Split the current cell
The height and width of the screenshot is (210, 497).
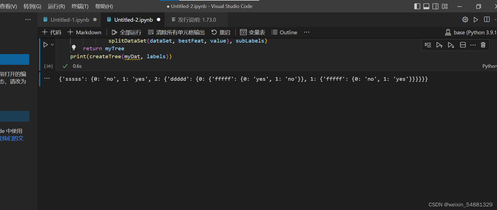463,45
